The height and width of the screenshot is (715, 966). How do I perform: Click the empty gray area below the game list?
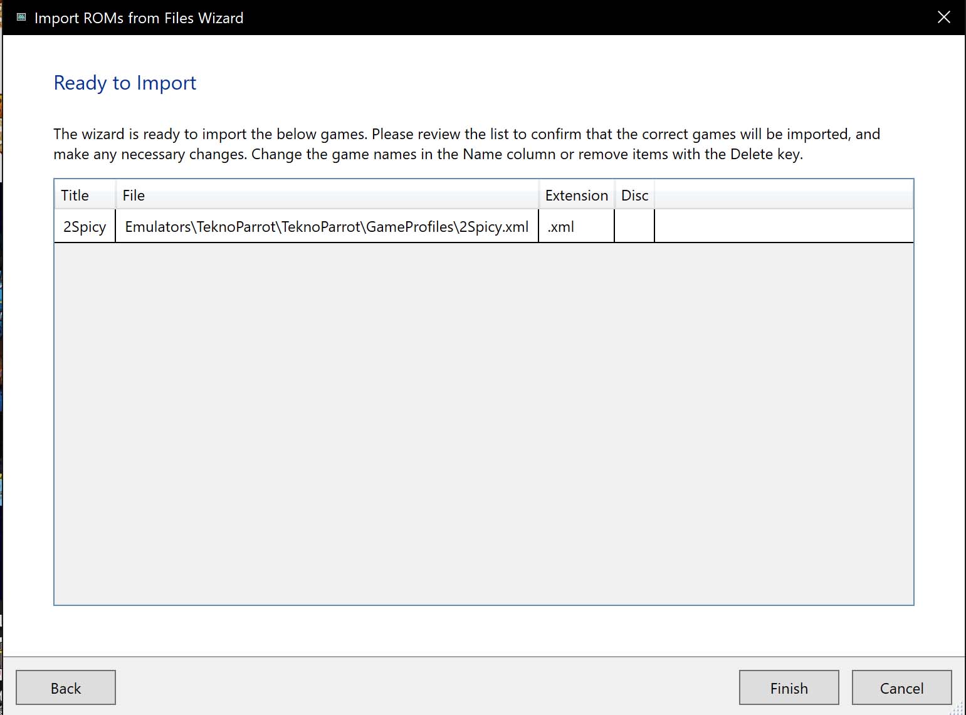[483, 423]
